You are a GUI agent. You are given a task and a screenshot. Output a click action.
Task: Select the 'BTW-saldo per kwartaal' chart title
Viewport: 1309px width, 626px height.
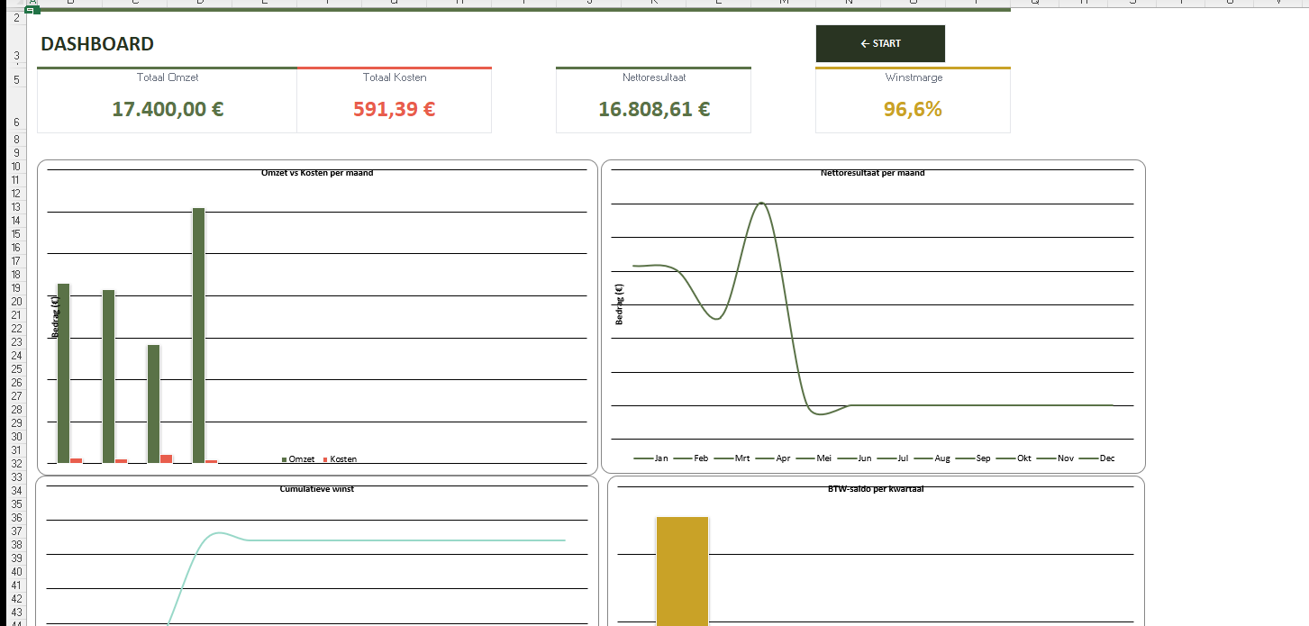(875, 489)
